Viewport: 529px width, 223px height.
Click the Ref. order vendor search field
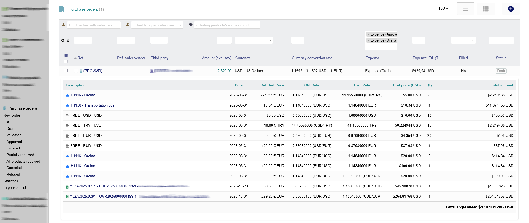[126, 40]
